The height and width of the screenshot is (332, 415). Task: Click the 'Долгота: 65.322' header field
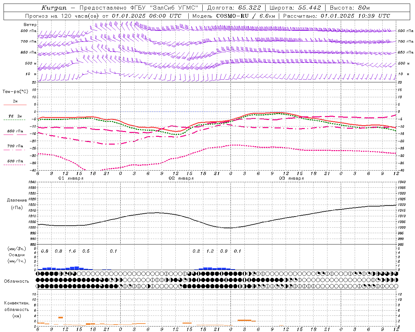coord(234,7)
